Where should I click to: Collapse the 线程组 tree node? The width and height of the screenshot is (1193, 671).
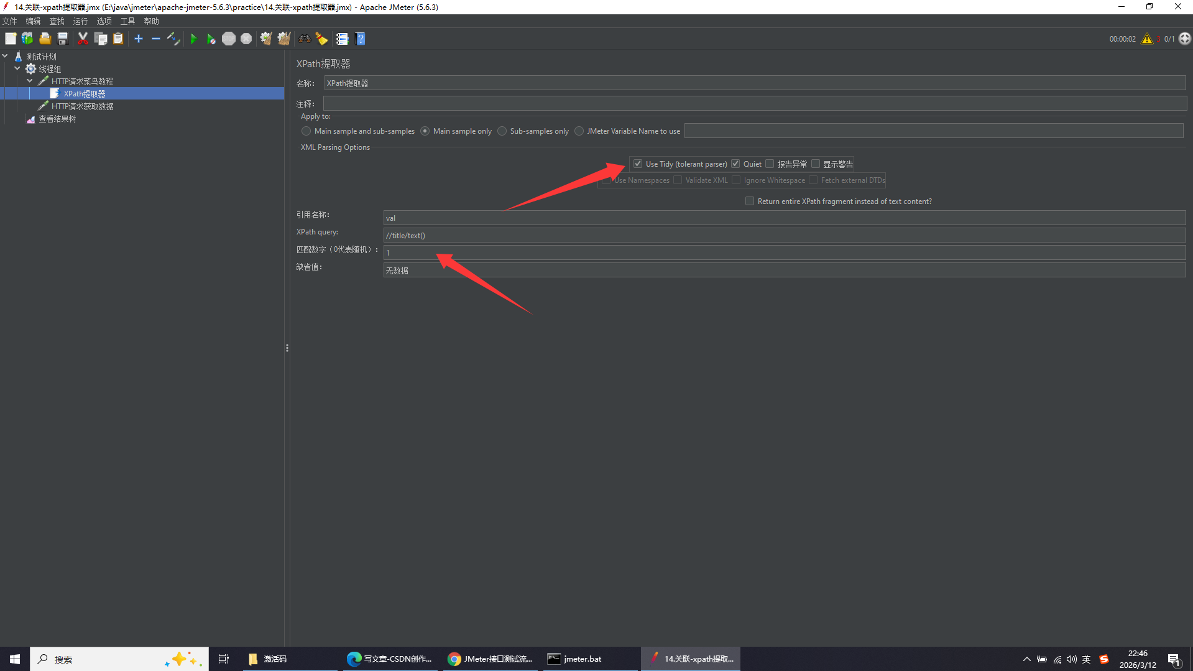pyautogui.click(x=17, y=68)
